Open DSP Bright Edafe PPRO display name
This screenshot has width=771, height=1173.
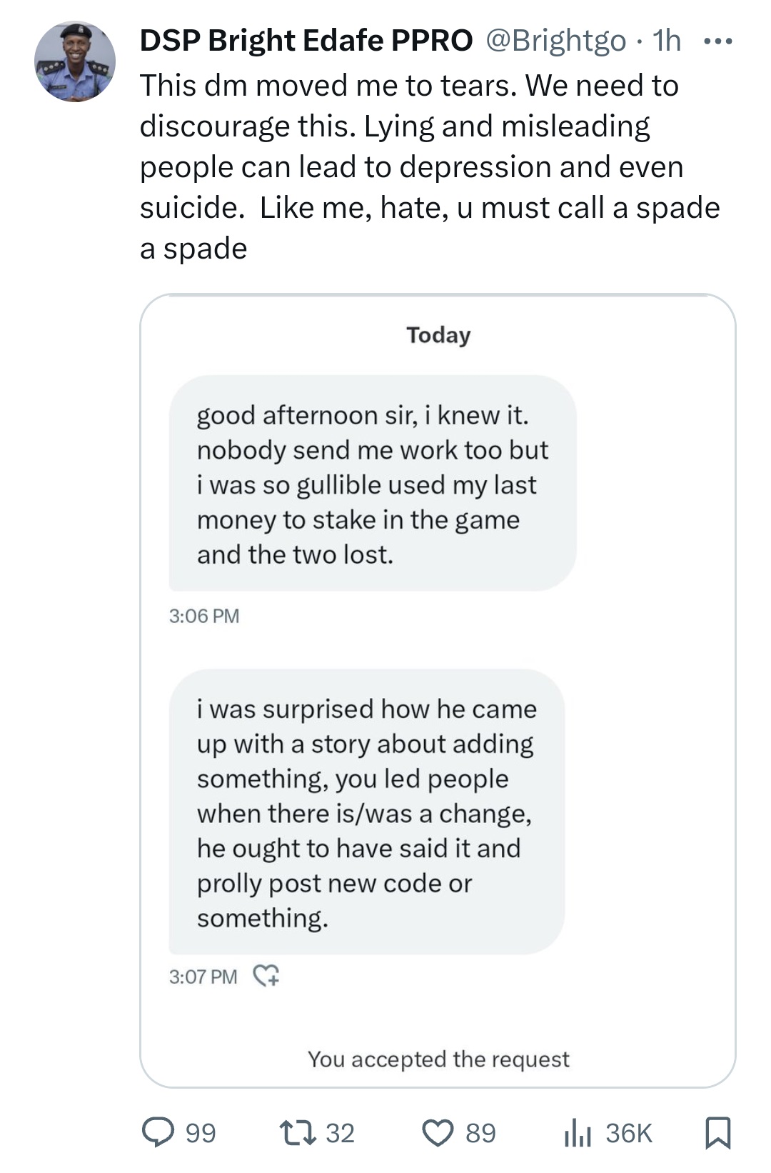click(x=306, y=41)
